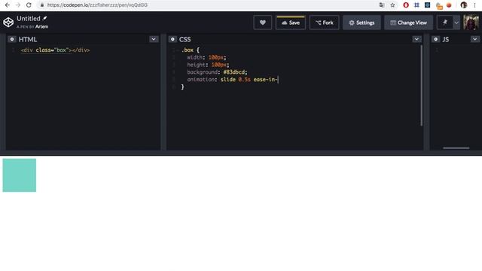Click the closing brace line in CSS
This screenshot has height=271, width=482.
(x=182, y=87)
